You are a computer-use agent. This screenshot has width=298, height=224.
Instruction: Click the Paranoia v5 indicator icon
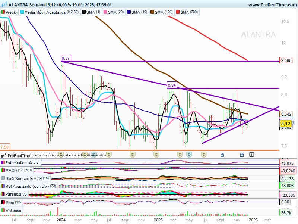(x=3, y=194)
